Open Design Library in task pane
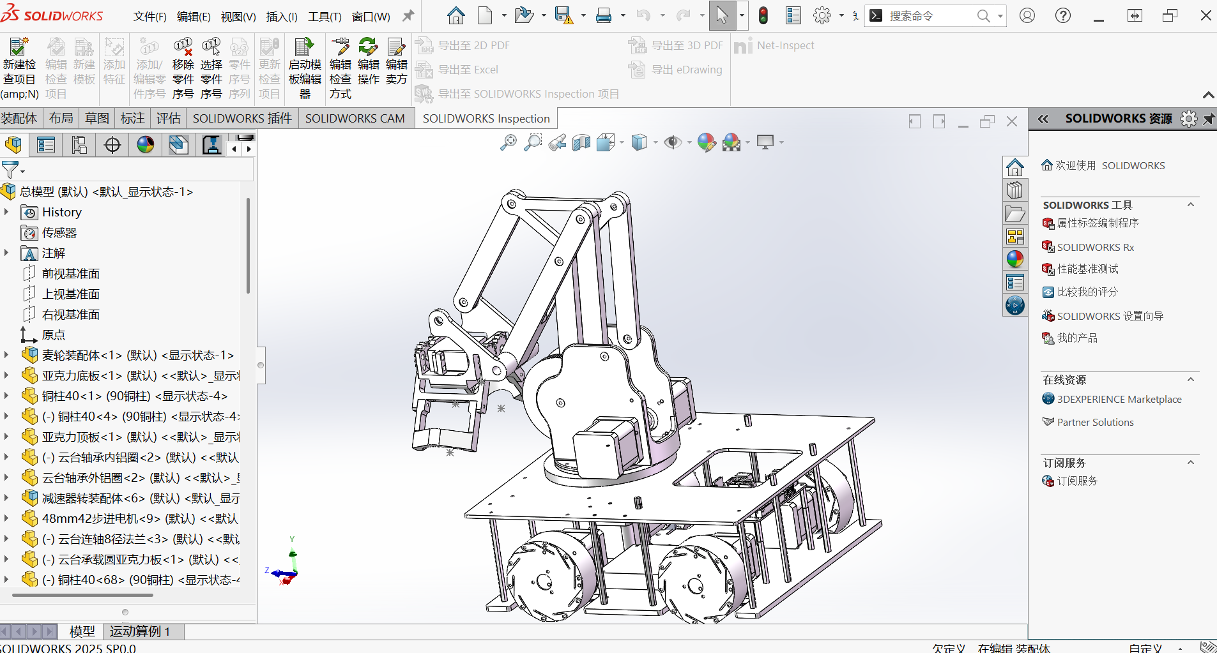The height and width of the screenshot is (653, 1217). (1014, 190)
